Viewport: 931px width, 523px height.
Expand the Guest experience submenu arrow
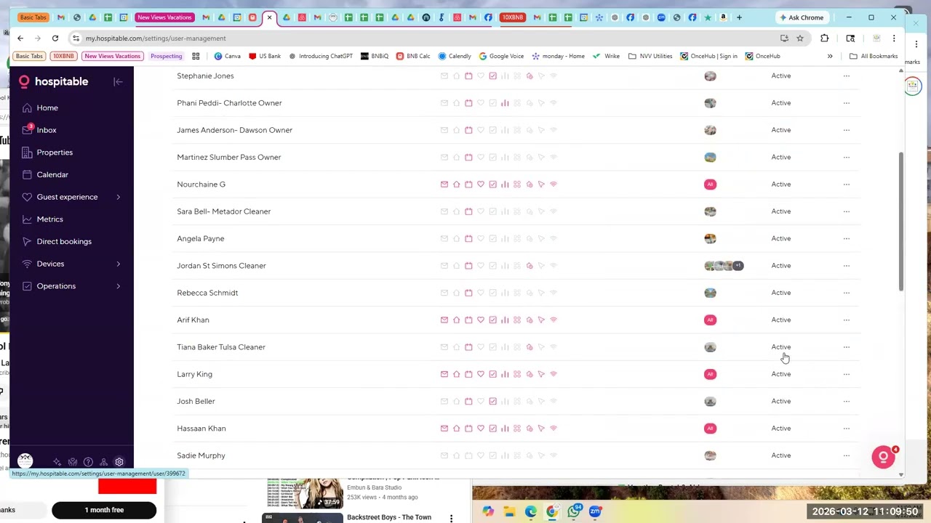coord(118,197)
